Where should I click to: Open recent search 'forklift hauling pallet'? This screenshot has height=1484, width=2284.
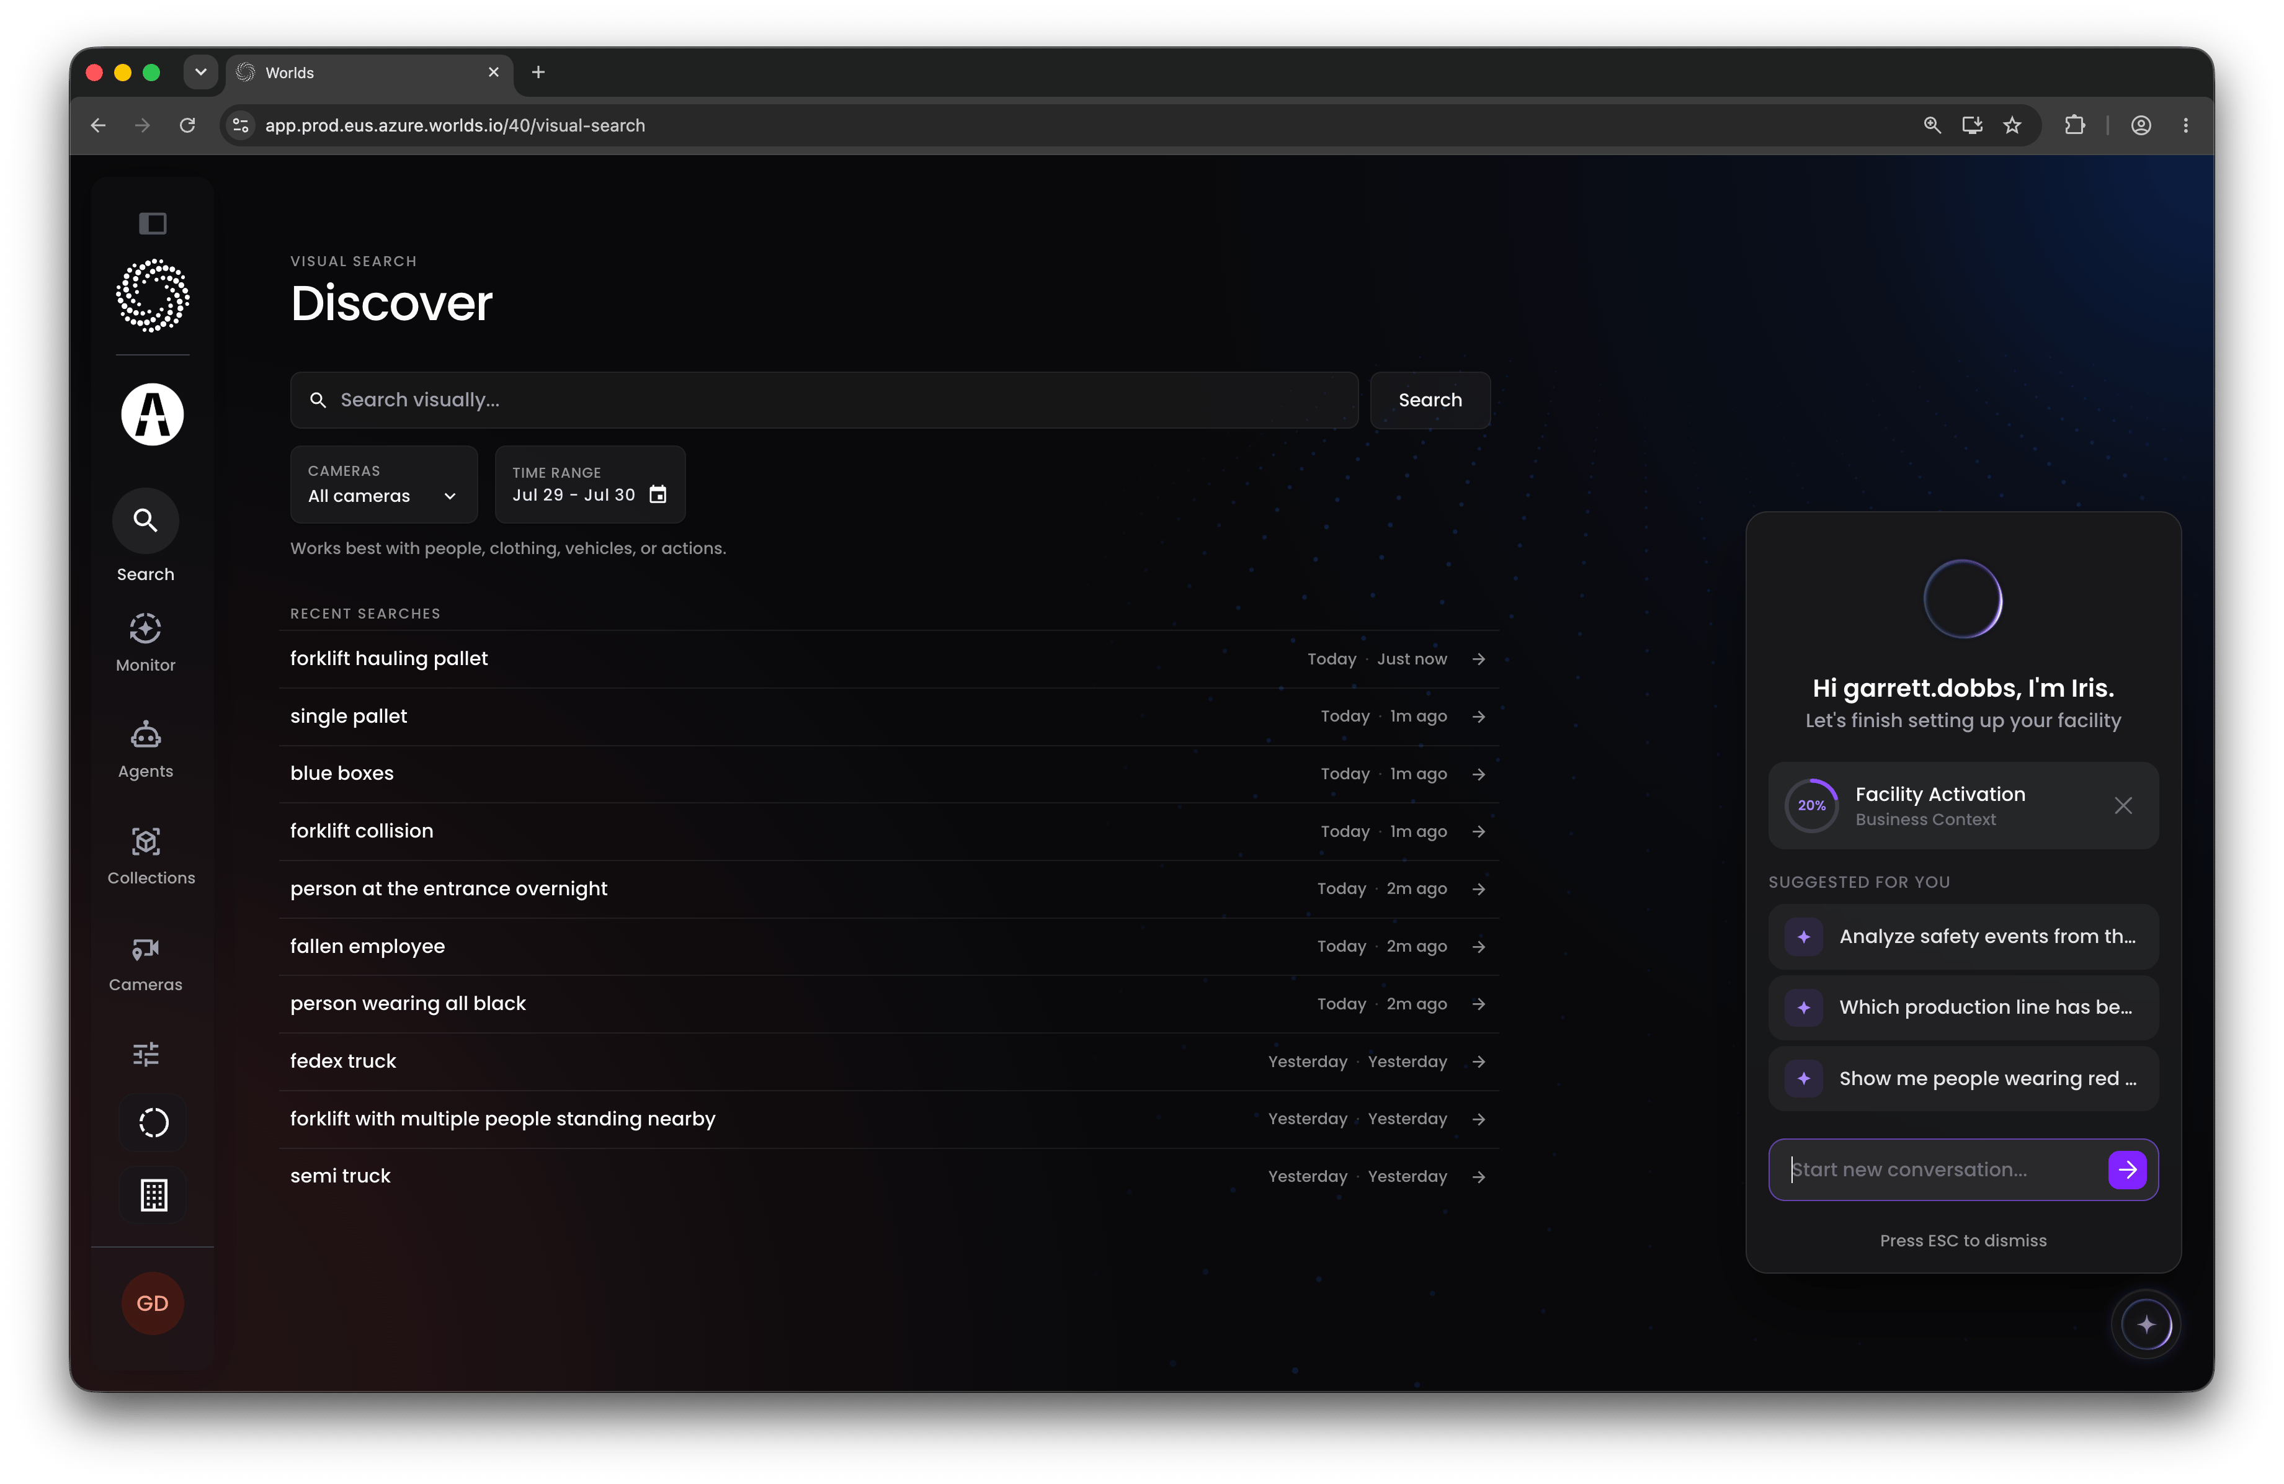point(889,658)
